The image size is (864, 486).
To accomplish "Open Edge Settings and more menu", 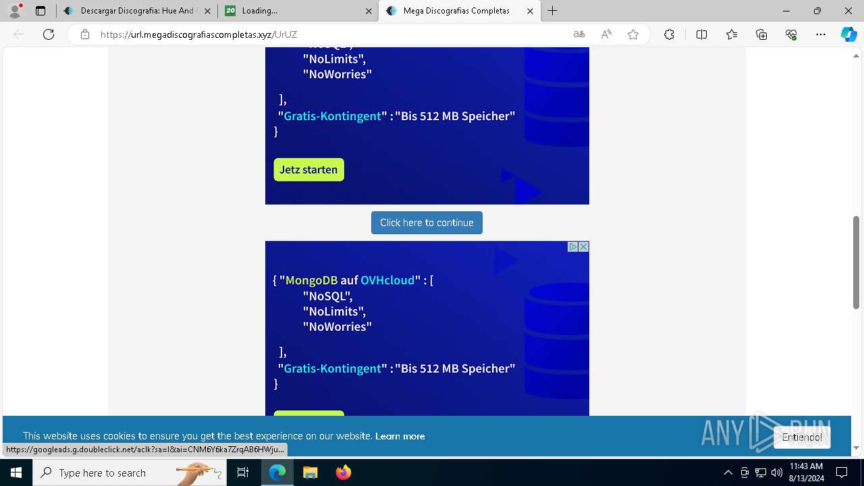I will pos(821,34).
